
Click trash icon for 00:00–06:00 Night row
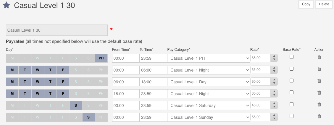319,69
